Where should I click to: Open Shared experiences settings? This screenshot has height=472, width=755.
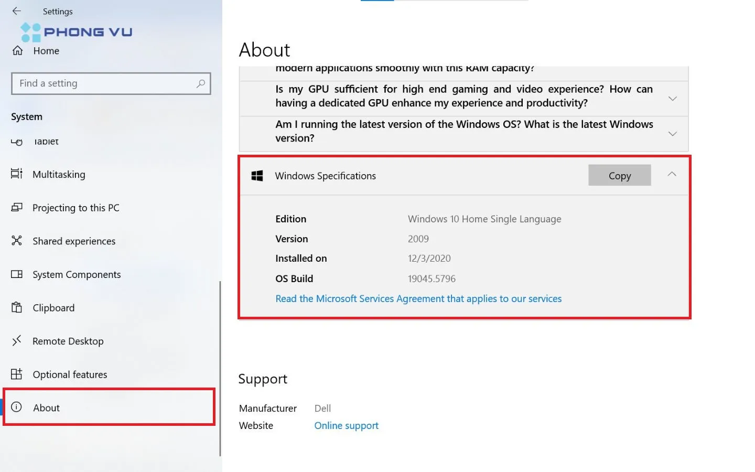[73, 241]
